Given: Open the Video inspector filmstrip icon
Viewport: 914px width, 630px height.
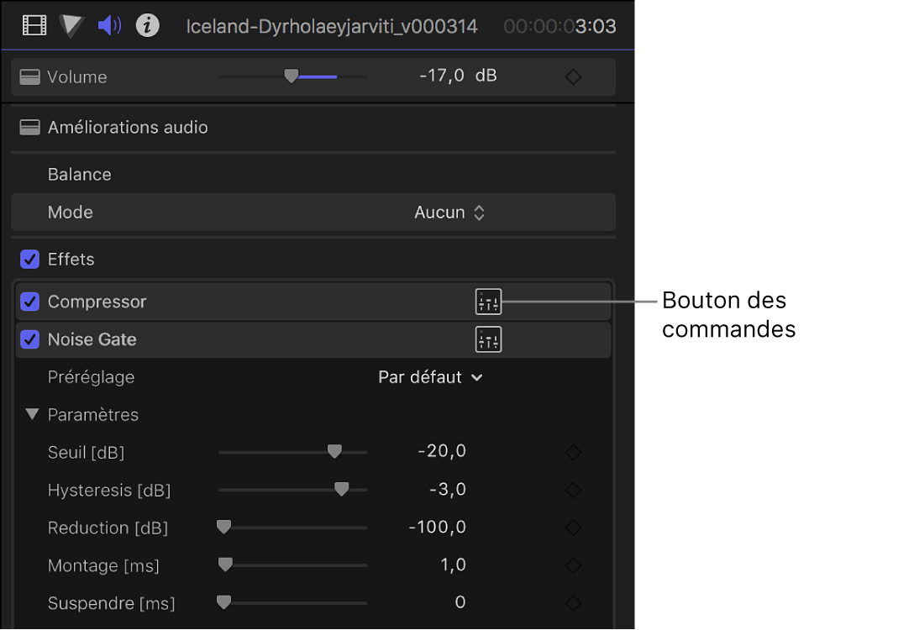Looking at the screenshot, I should point(34,26).
